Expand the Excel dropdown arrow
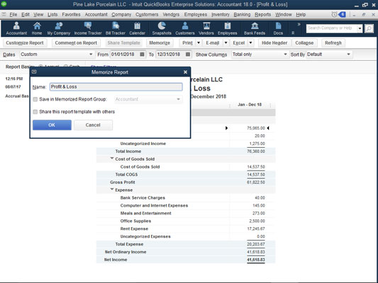Viewport: 378px width, 283px height. pos(251,42)
